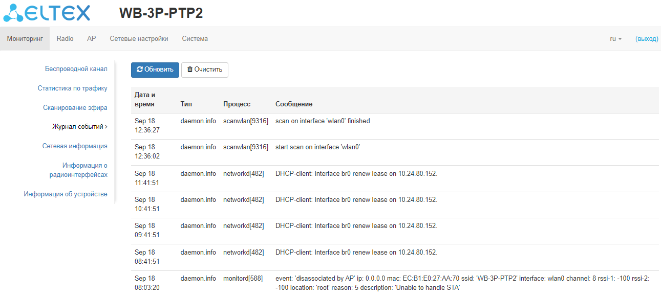Click the trash icon on Очистить button
This screenshot has width=661, height=296.
tap(190, 70)
